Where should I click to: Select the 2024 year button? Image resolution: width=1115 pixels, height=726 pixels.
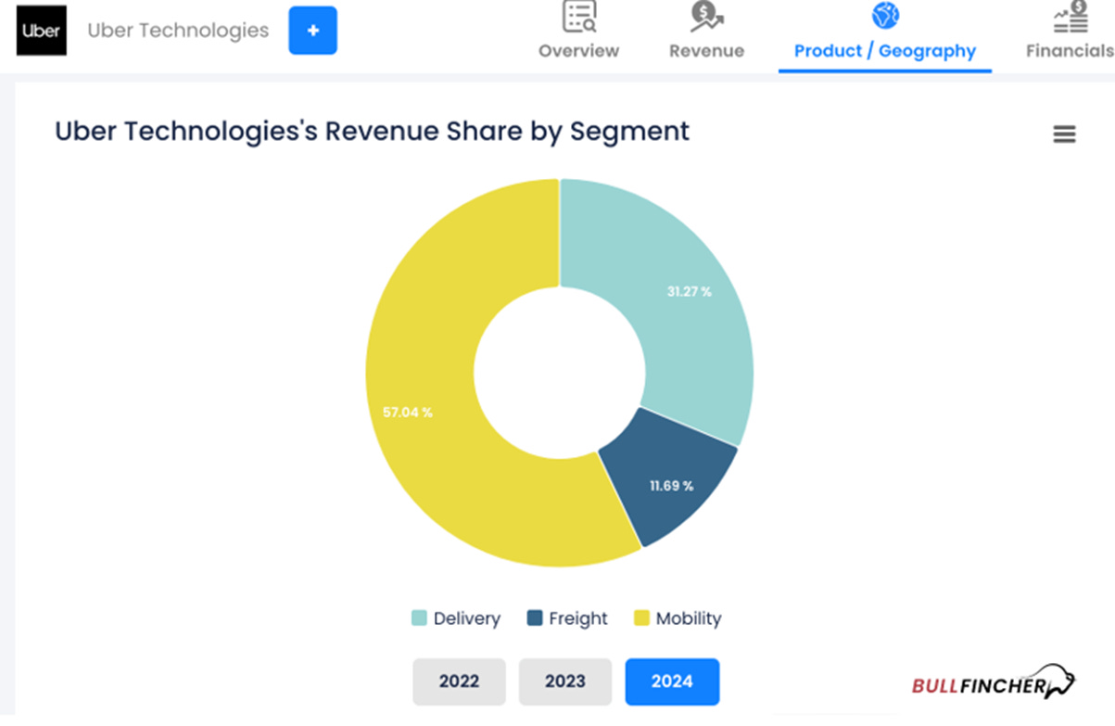coord(672,681)
